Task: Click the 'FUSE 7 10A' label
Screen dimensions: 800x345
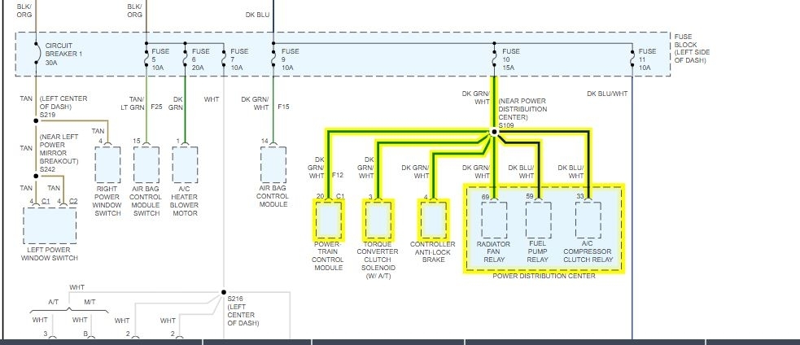Action: pyautogui.click(x=239, y=59)
